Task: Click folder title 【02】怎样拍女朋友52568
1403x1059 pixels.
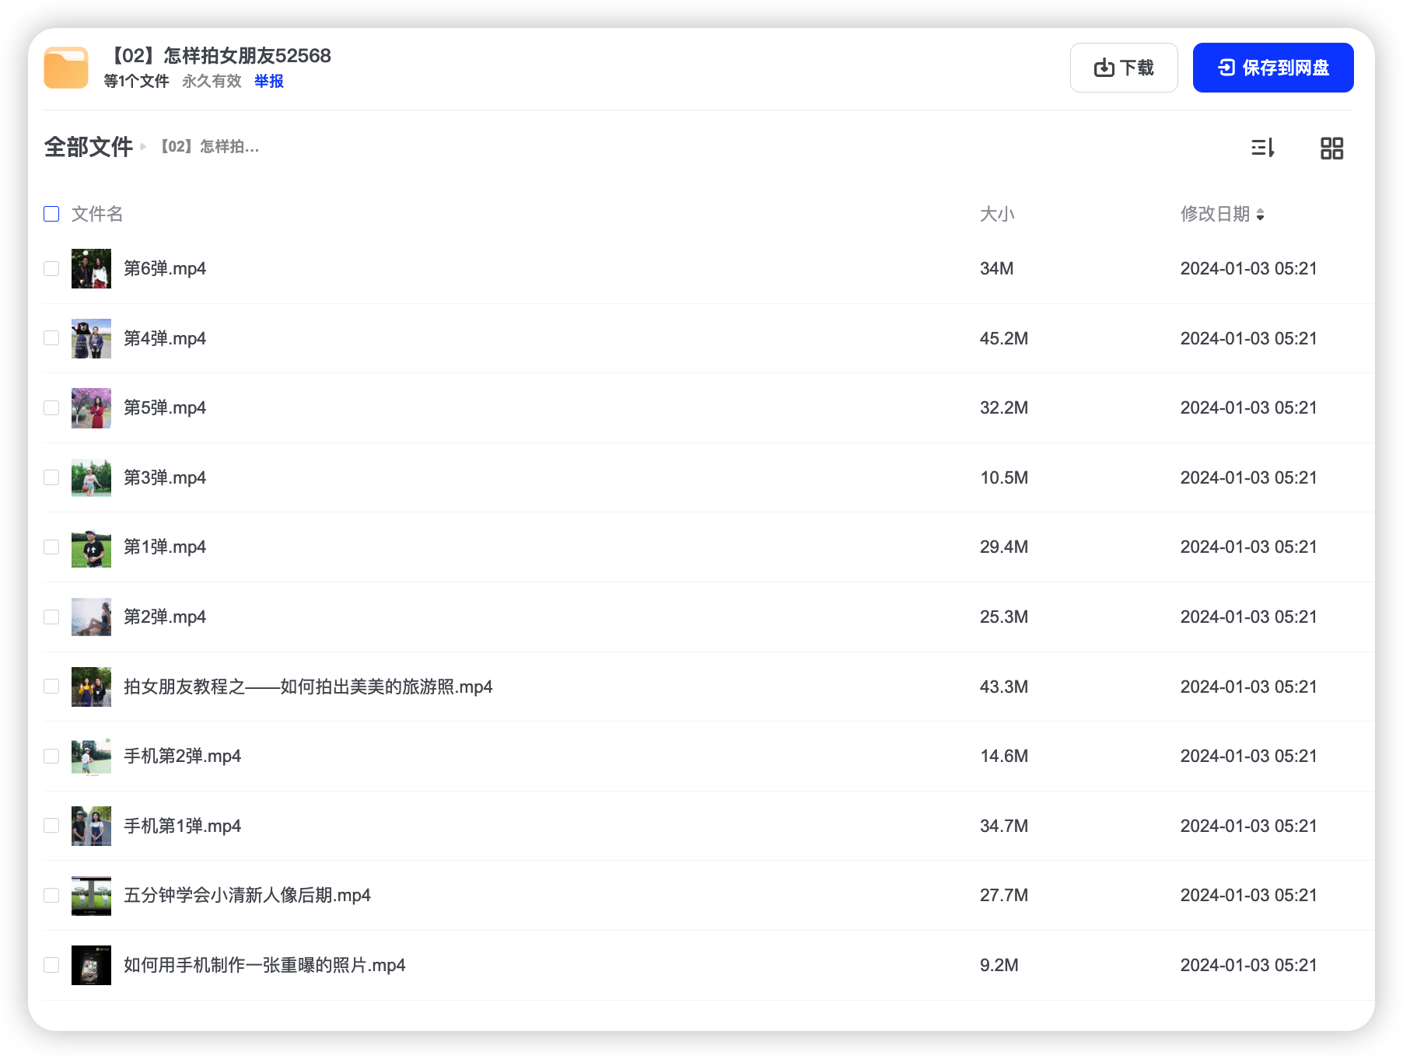Action: [x=218, y=55]
